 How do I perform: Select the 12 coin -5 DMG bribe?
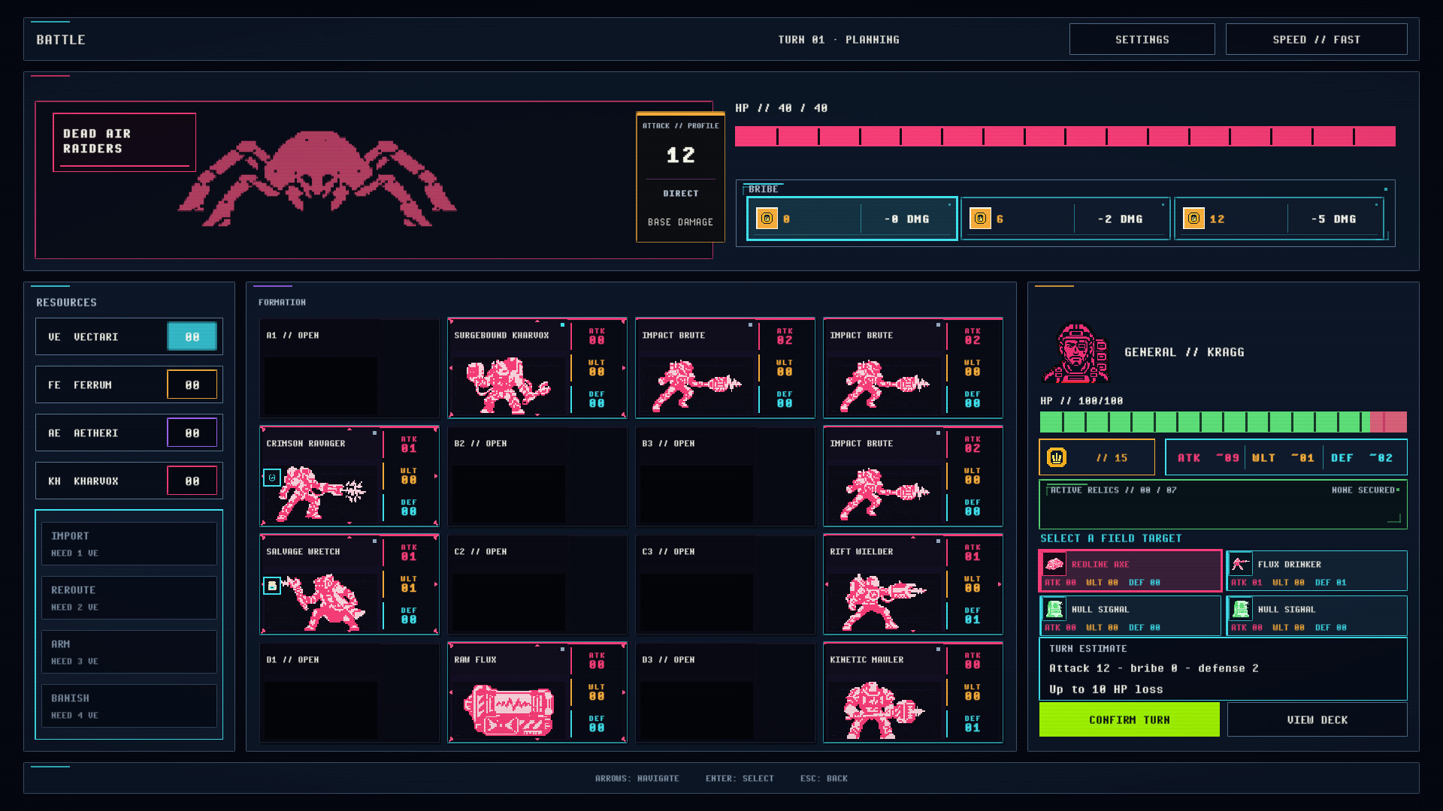pyautogui.click(x=1278, y=219)
